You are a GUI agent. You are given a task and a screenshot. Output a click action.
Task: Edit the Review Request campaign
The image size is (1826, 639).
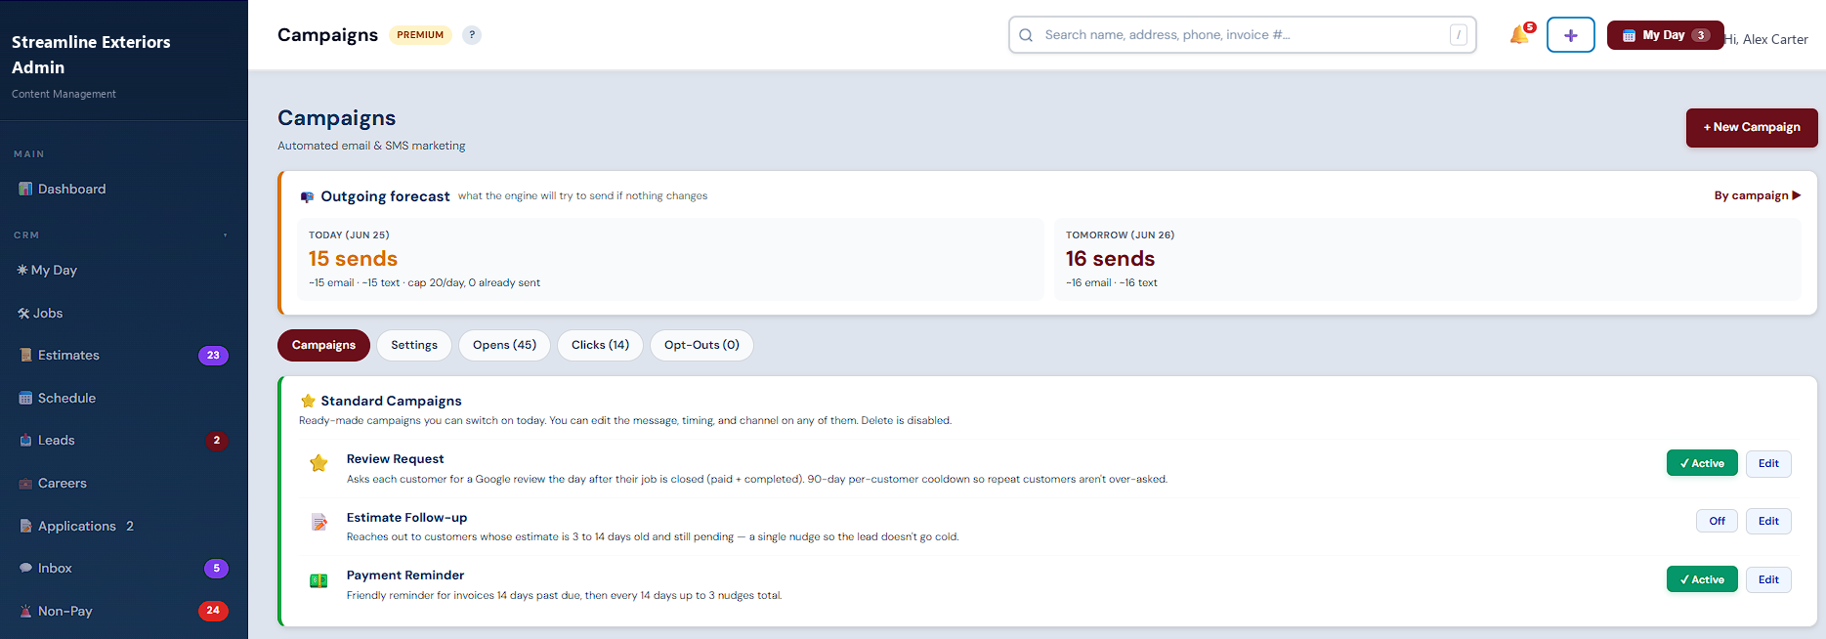pyautogui.click(x=1768, y=463)
